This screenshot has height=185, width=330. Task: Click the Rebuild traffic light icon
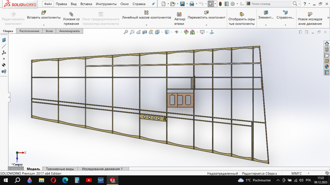tap(220, 4)
